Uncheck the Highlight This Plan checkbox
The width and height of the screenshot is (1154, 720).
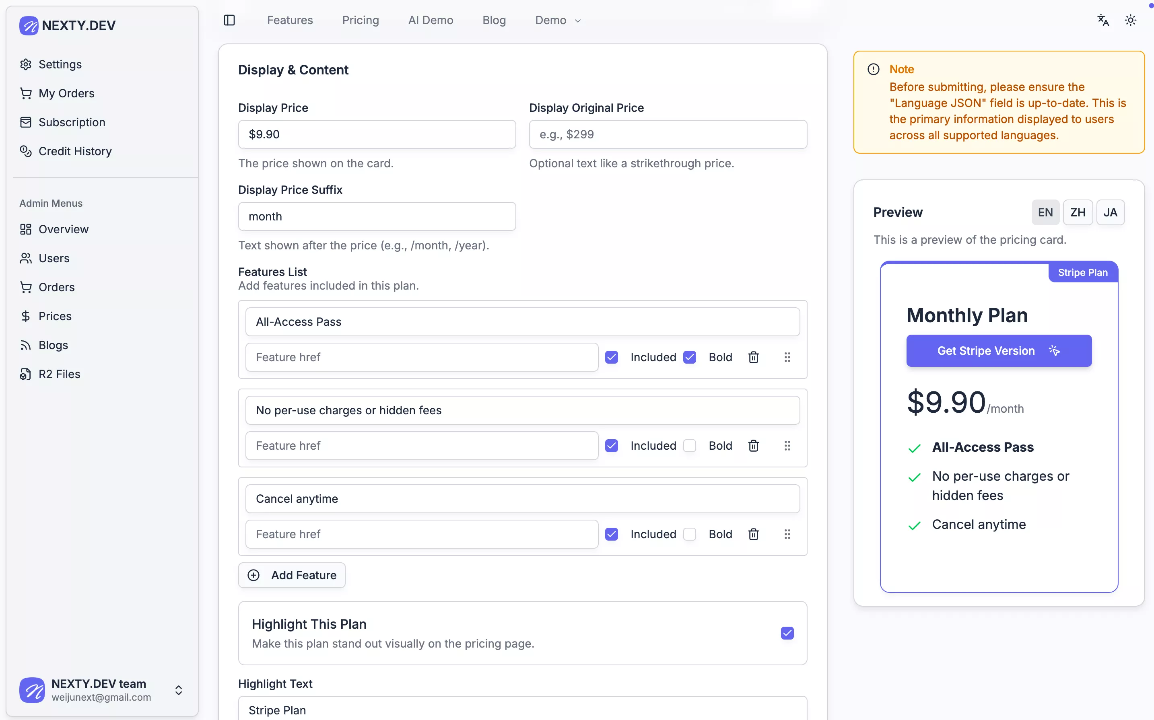click(787, 633)
